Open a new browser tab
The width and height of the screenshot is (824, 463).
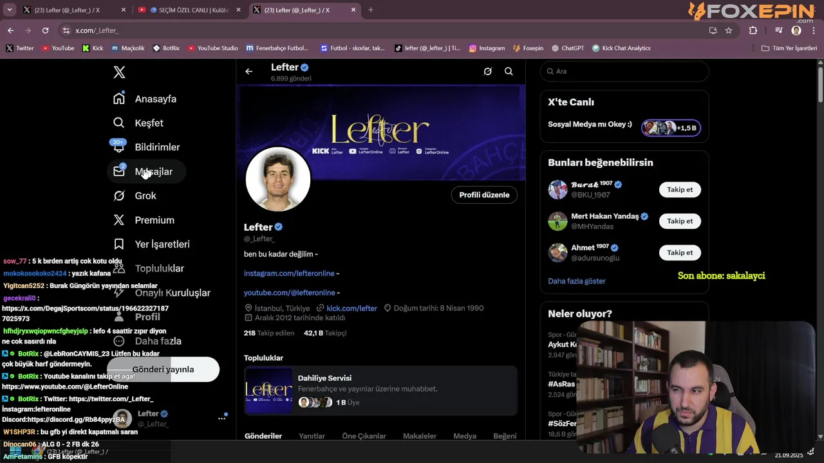pyautogui.click(x=370, y=10)
